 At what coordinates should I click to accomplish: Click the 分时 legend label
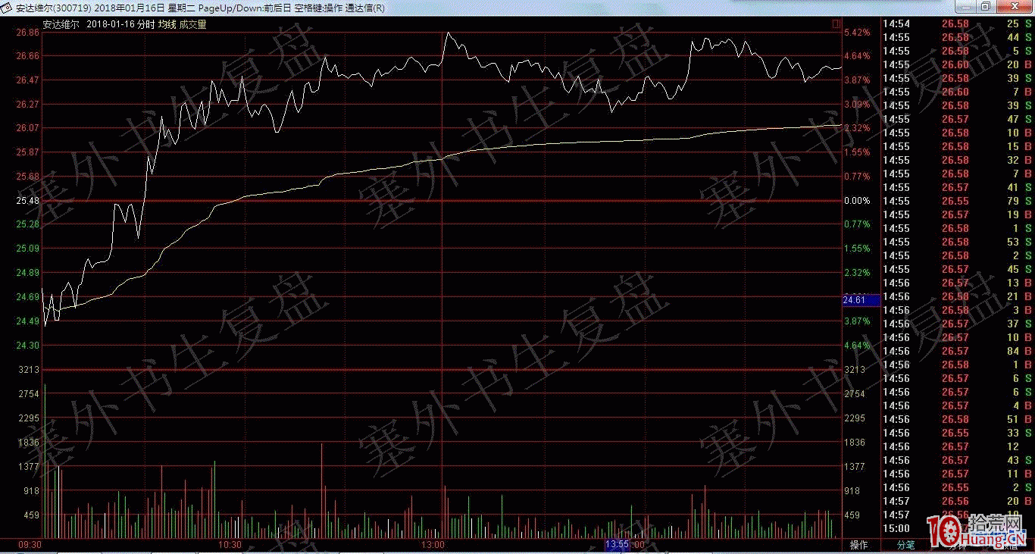(x=145, y=24)
